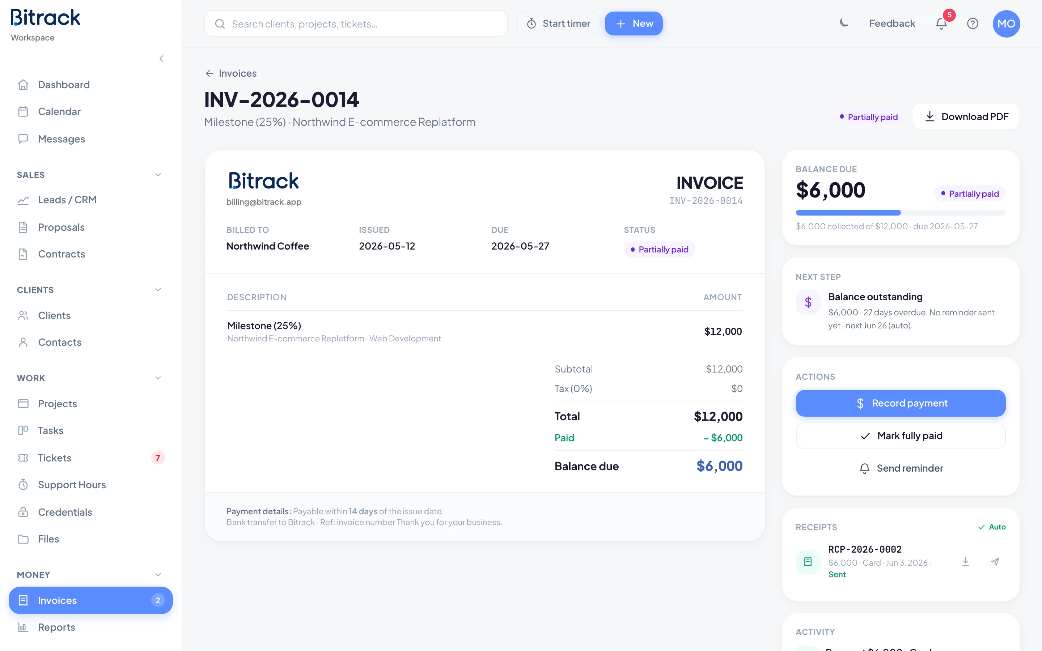Send receipt RCP-2026-0002 via paper-plane icon
1042x651 pixels.
coord(995,561)
